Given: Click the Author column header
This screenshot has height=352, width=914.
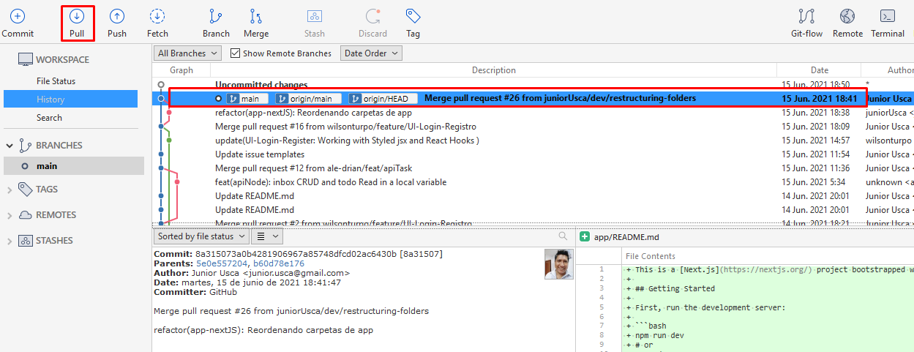Looking at the screenshot, I should 888,70.
